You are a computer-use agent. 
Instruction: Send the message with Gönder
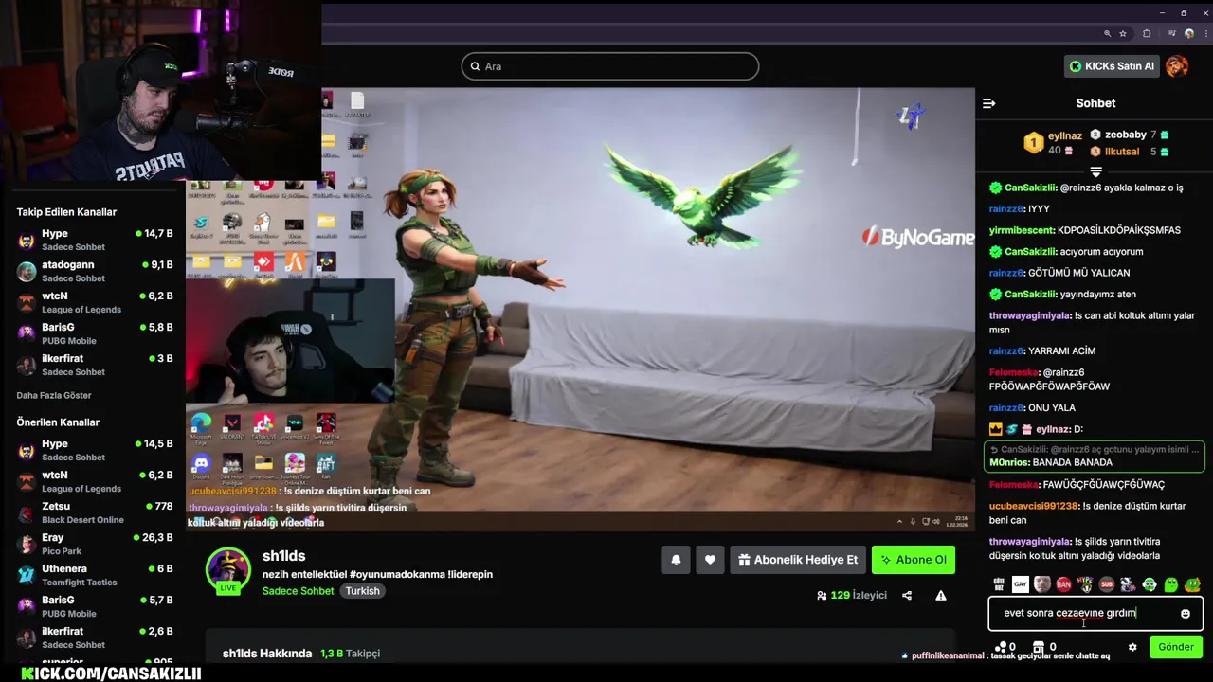click(1176, 647)
